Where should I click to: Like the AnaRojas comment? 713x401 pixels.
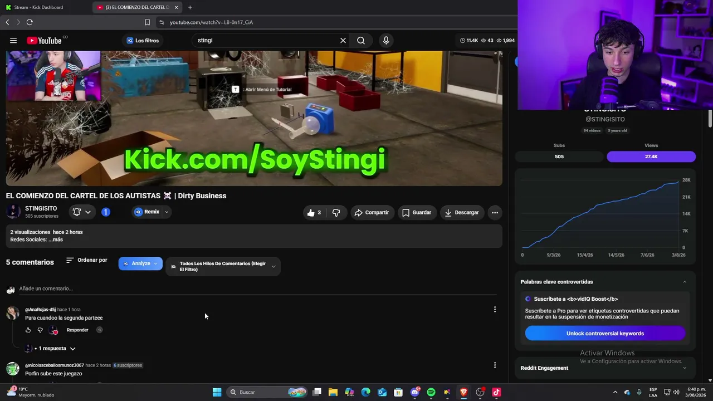click(x=28, y=330)
